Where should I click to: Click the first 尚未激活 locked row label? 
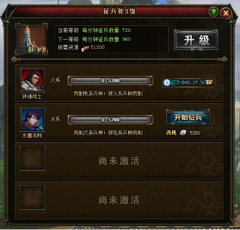[119, 161]
